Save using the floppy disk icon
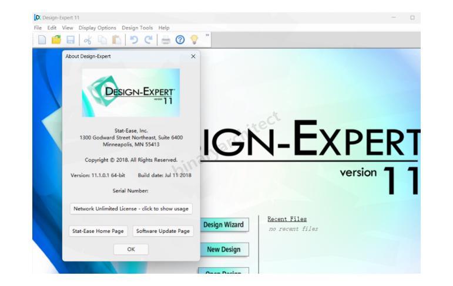Screen dimensions: 453x286 click(71, 40)
